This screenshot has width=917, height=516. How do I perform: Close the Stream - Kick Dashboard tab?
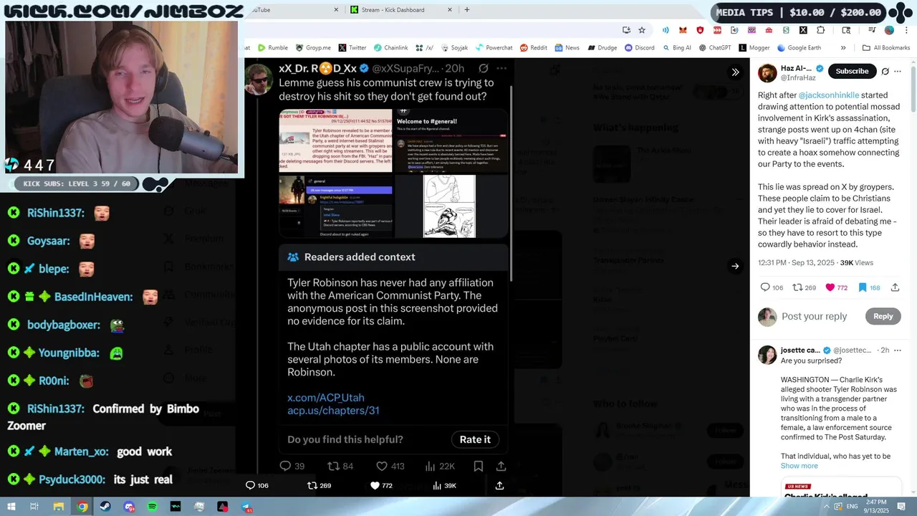pyautogui.click(x=450, y=10)
